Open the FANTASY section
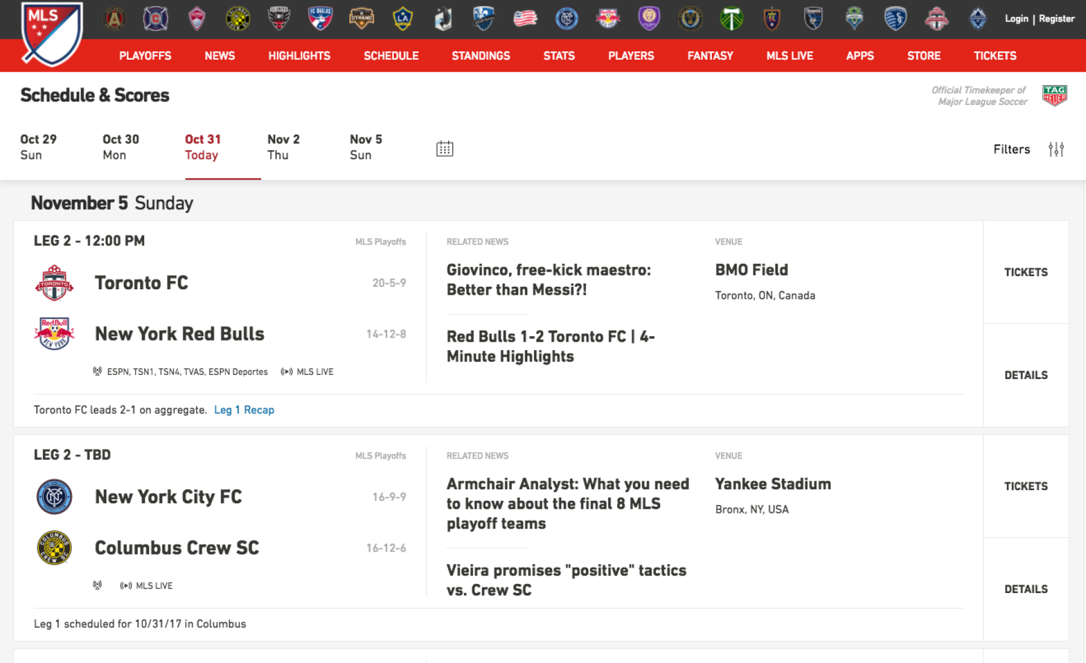 710,55
